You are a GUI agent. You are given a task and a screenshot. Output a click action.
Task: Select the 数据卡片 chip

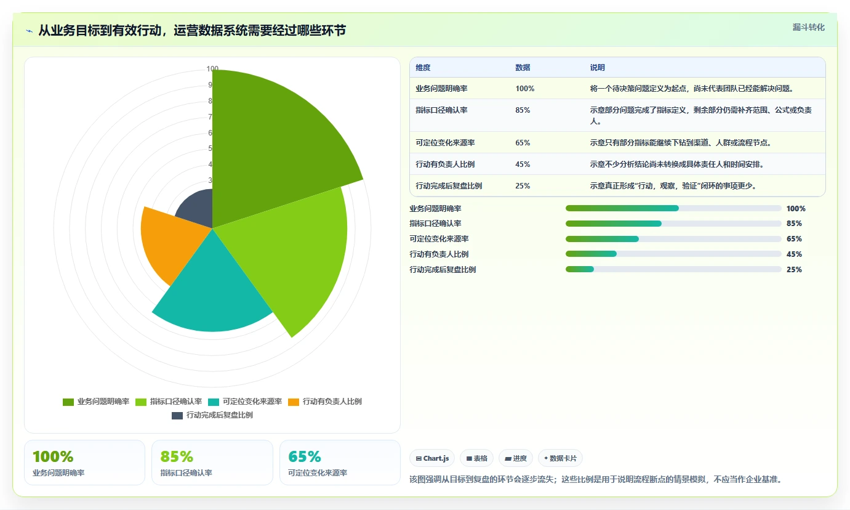pyautogui.click(x=560, y=458)
